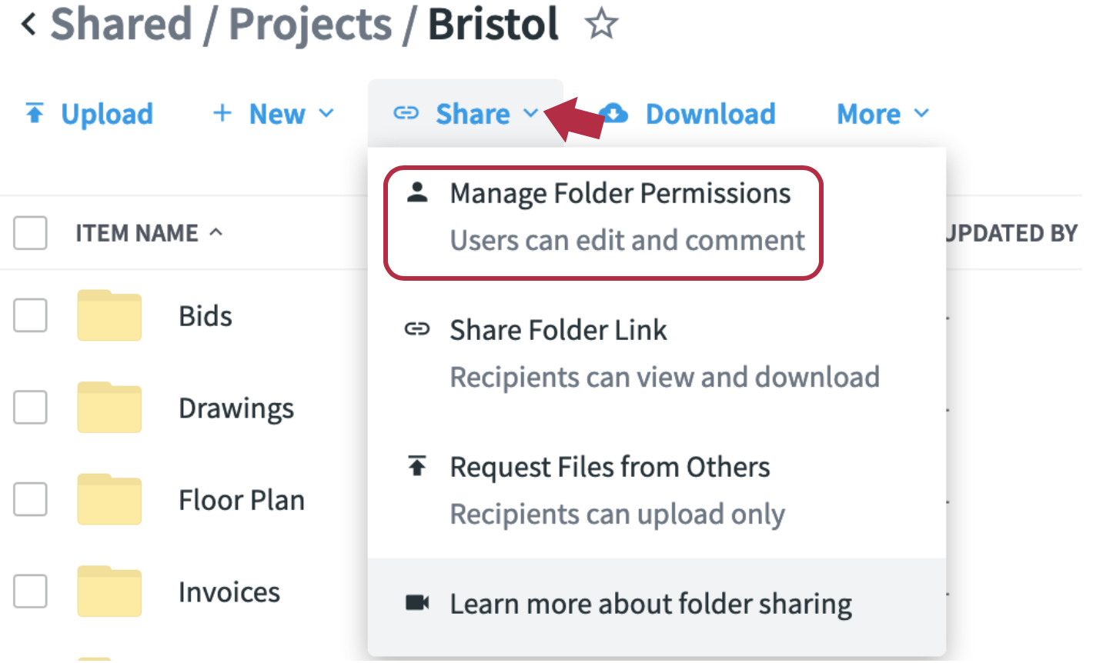The width and height of the screenshot is (1093, 663).
Task: Open the More dropdown menu
Action: (x=883, y=114)
